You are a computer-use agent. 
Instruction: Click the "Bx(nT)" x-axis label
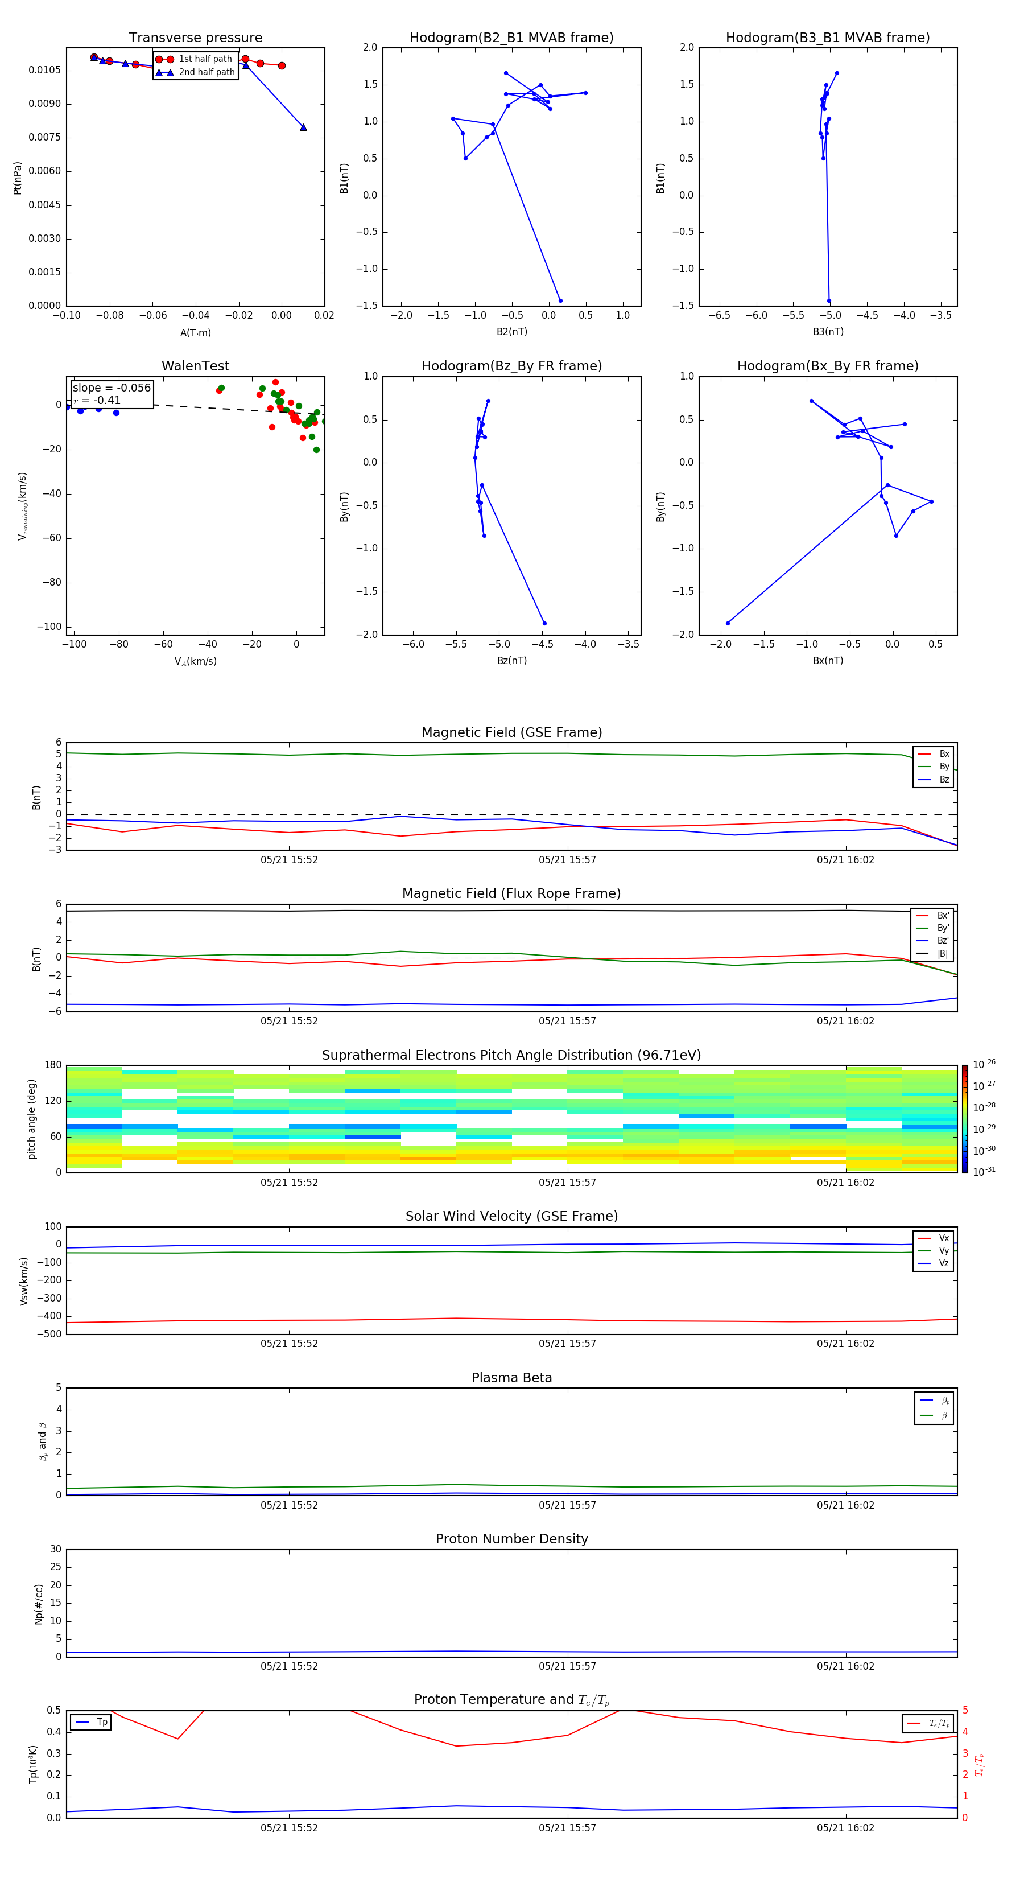828,661
